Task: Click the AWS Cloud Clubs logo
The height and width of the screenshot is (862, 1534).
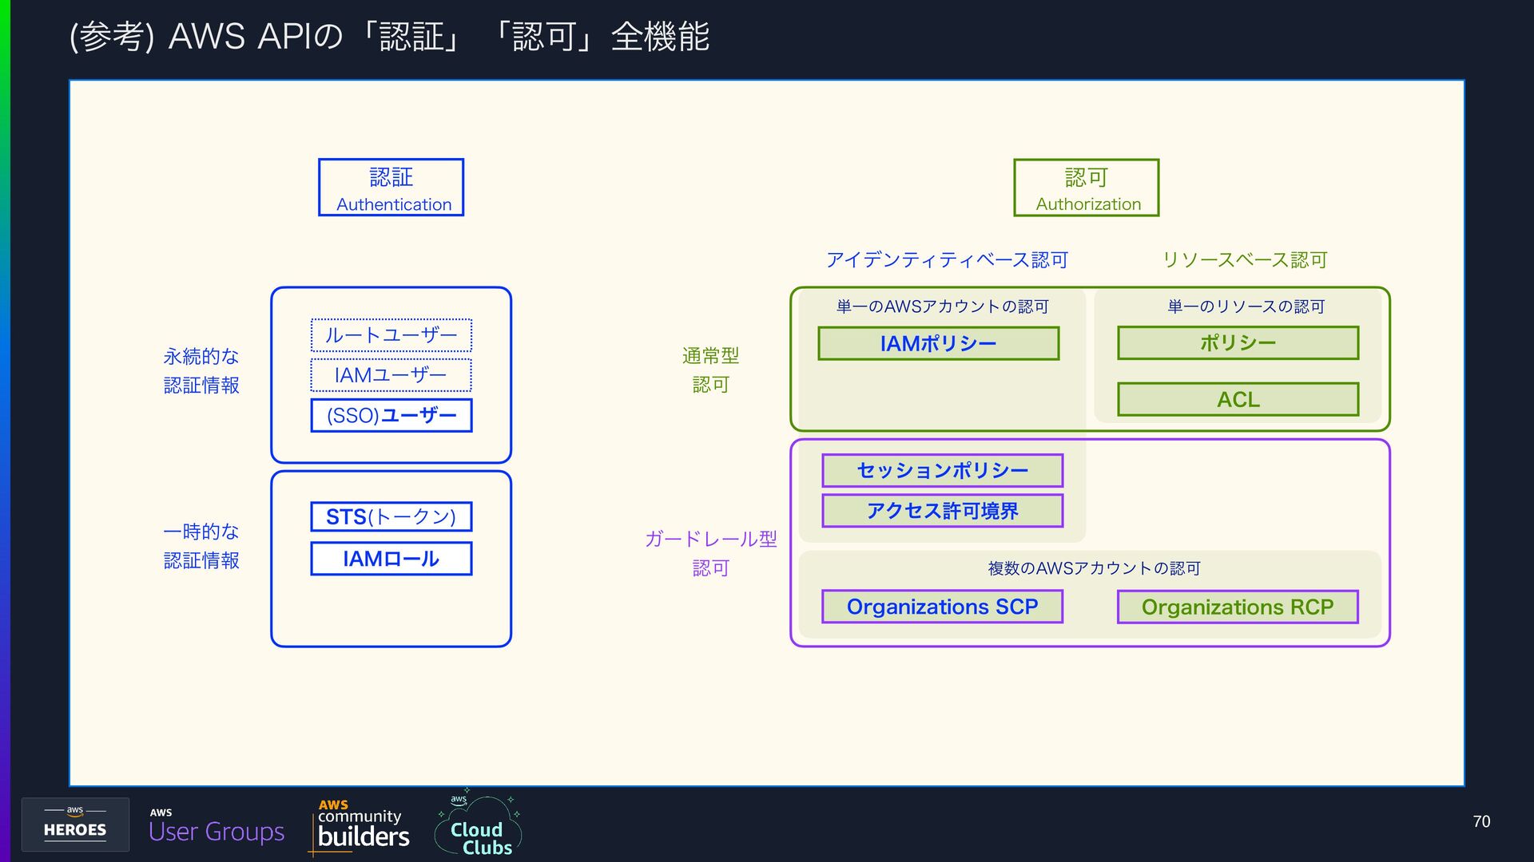Action: [x=478, y=824]
